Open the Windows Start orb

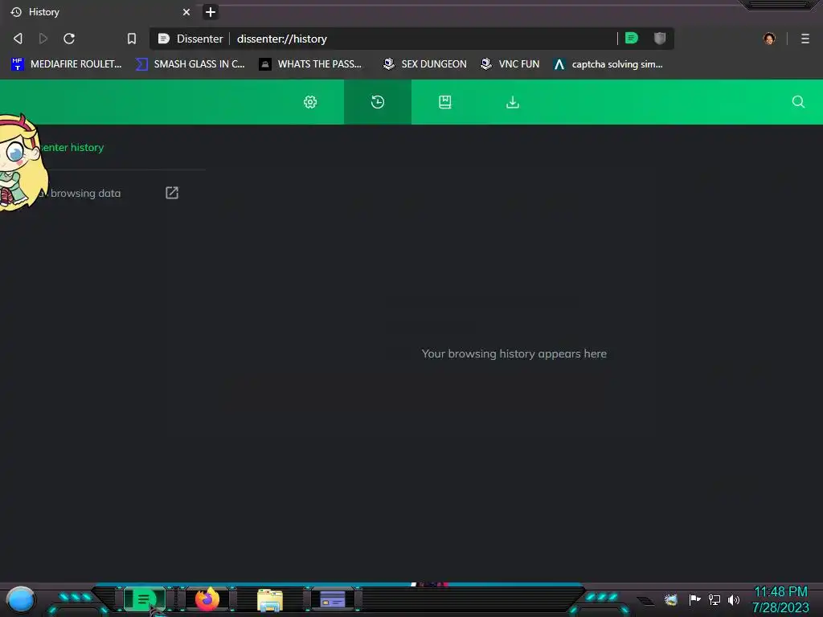[x=21, y=599]
